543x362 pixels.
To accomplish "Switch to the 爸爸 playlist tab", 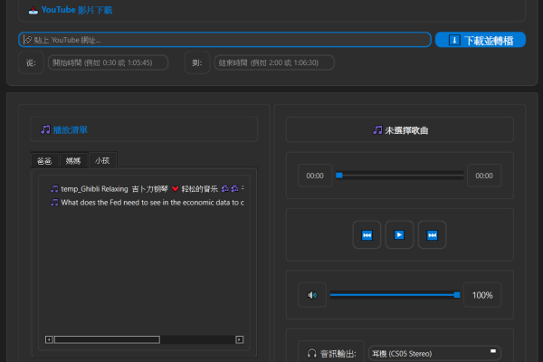I will [x=43, y=160].
